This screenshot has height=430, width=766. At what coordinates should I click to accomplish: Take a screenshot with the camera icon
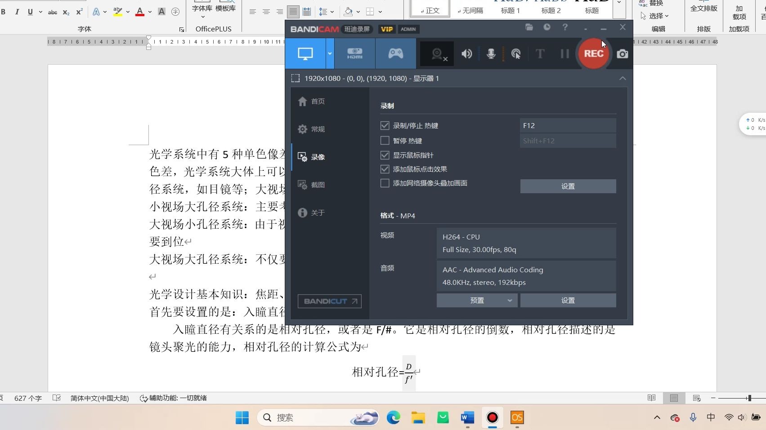coord(623,53)
